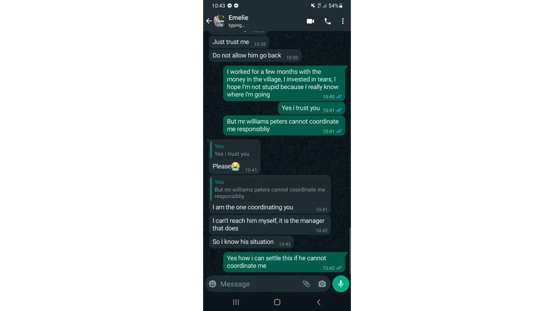Open the emoji picker in message bar

click(x=213, y=284)
